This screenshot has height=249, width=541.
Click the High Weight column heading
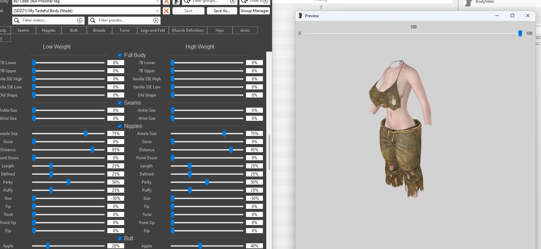pos(200,47)
